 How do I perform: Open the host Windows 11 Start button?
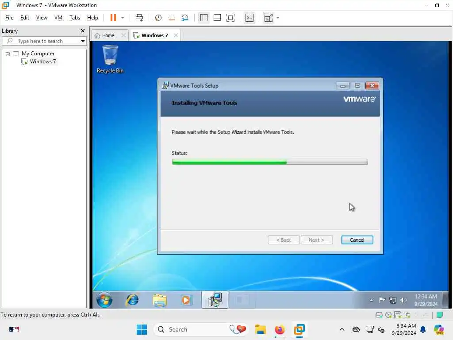coord(142,329)
